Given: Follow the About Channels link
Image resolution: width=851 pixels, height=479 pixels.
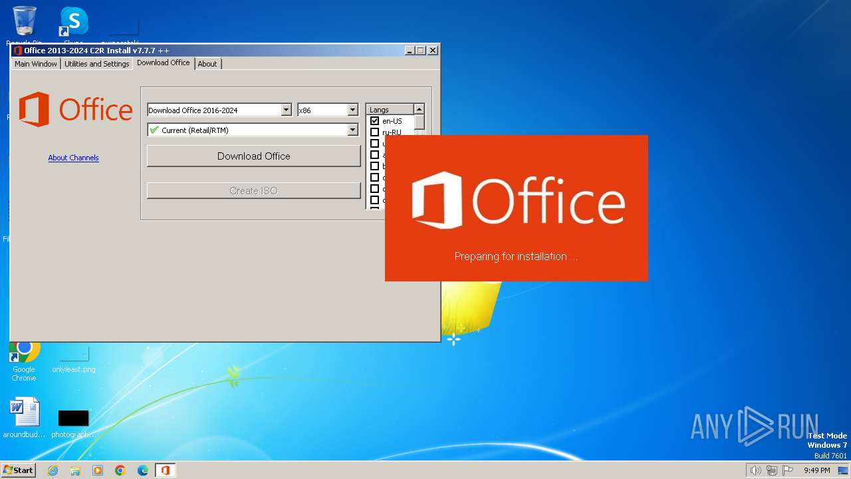Looking at the screenshot, I should point(73,158).
